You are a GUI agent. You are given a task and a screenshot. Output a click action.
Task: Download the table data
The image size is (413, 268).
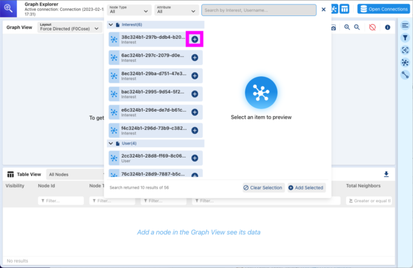coord(387,174)
